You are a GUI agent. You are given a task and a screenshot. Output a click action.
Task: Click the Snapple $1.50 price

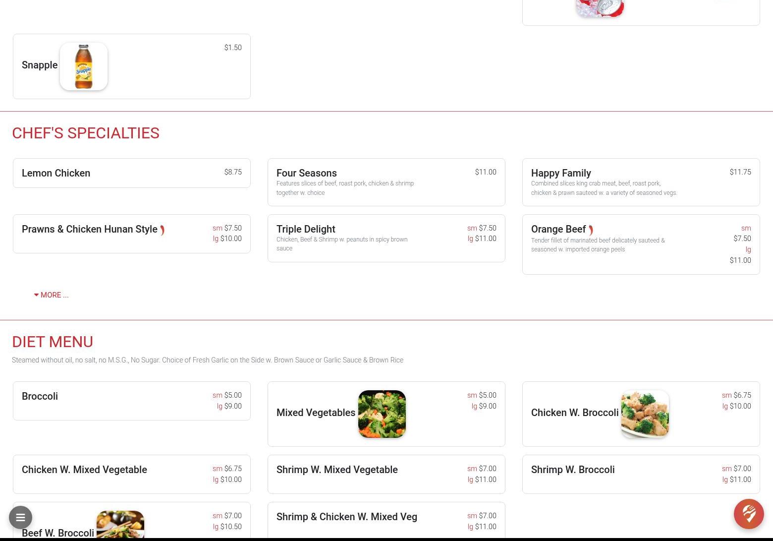[233, 48]
